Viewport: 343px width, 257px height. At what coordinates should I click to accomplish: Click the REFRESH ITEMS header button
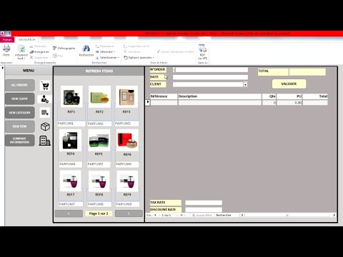tap(99, 71)
